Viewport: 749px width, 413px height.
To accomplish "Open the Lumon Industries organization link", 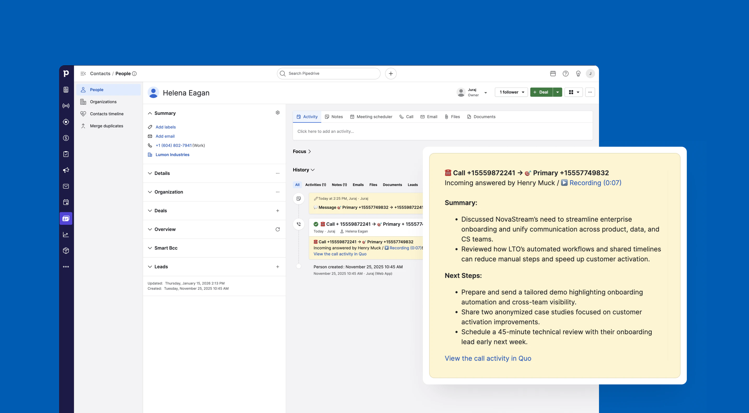I will pos(173,155).
